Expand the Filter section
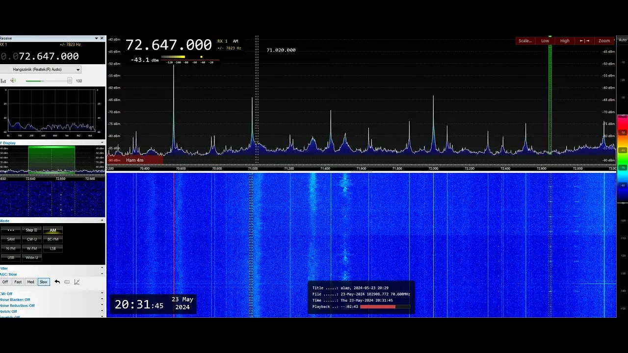 102,268
